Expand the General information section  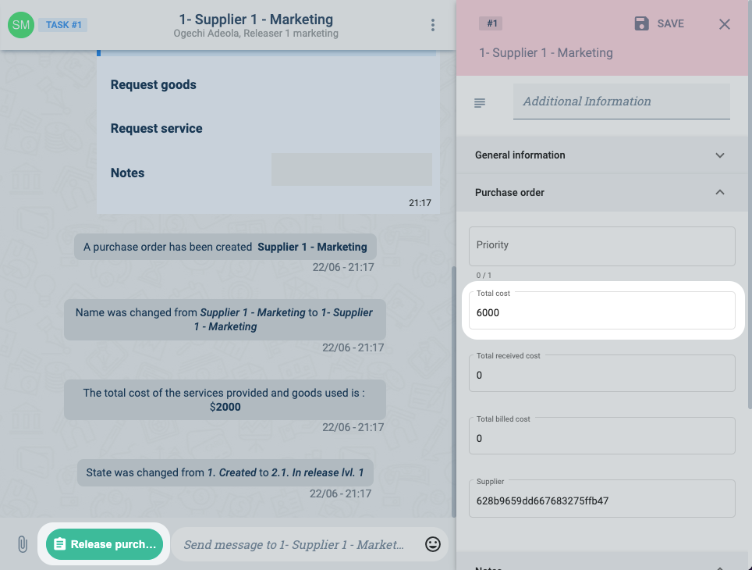point(602,155)
